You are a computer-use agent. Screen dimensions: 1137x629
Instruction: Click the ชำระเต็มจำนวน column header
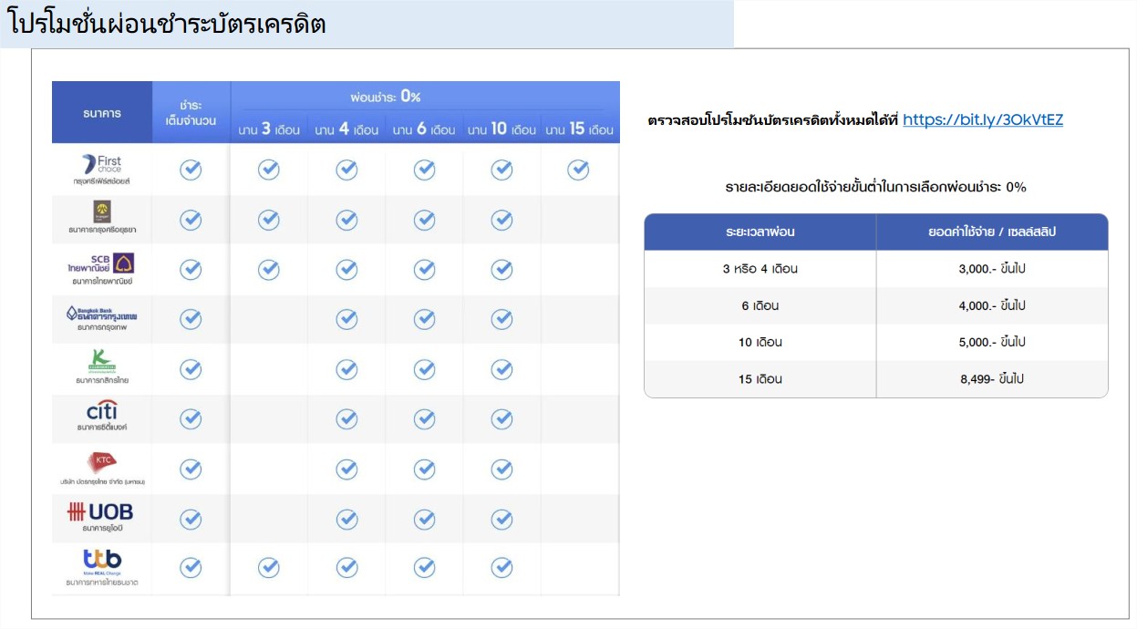[191, 113]
